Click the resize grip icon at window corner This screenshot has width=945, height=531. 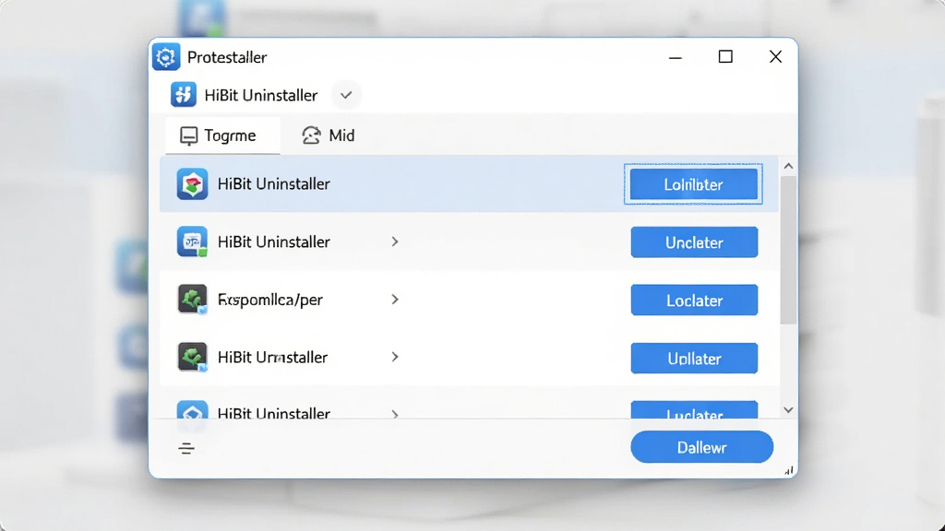[x=789, y=471]
